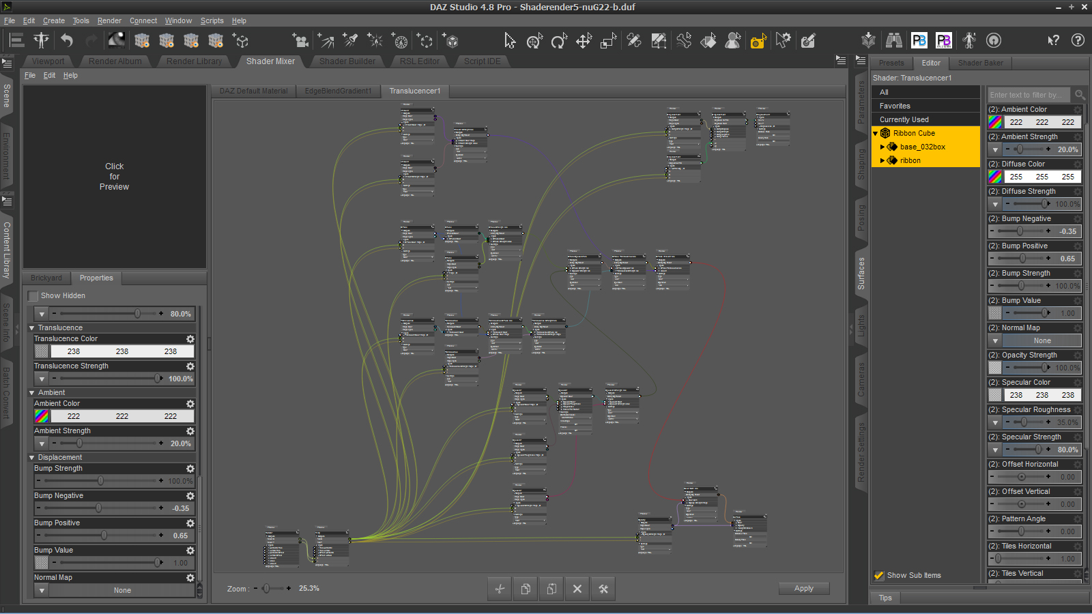This screenshot has height=614, width=1092.
Task: Open the Translucence Strength dropdown arrow
Action: 42,379
